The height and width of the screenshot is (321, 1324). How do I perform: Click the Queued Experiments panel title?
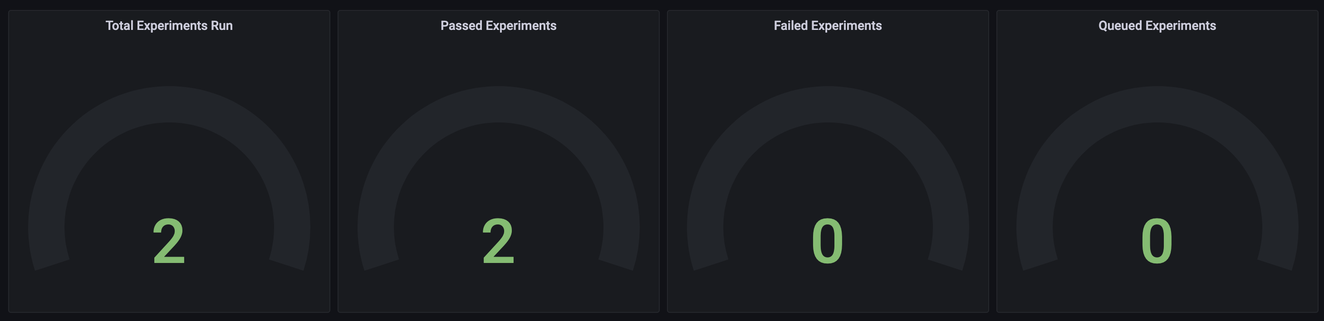click(1157, 26)
